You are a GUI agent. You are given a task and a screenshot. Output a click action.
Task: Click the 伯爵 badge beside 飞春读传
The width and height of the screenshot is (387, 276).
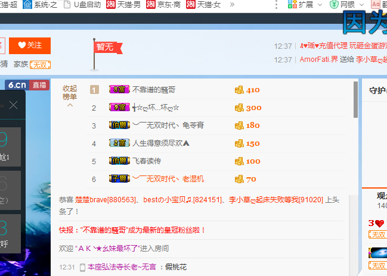[119, 161]
